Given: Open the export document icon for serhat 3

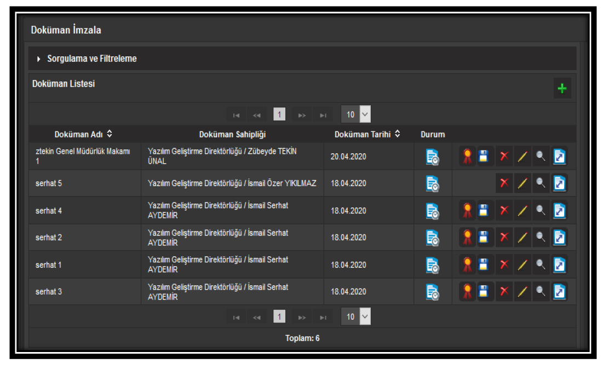Looking at the screenshot, I should coord(559,292).
